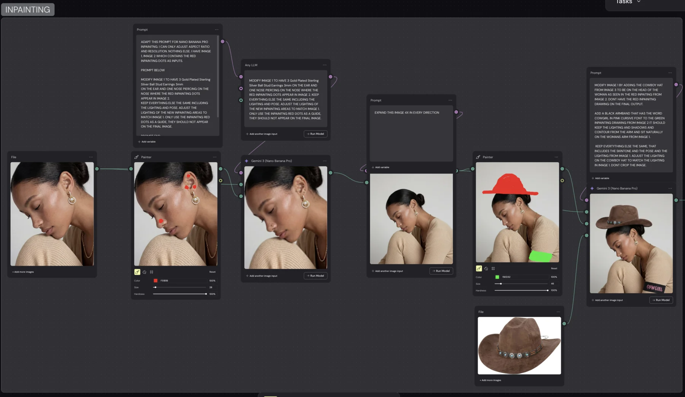Select the brush tool in the red-dots Painter
The height and width of the screenshot is (397, 685).
coord(137,272)
